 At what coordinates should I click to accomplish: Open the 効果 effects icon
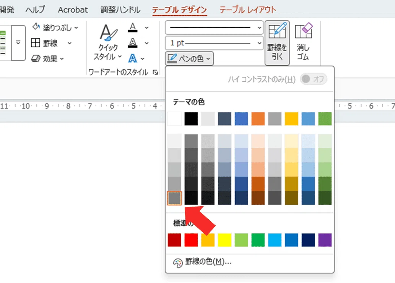(36, 58)
